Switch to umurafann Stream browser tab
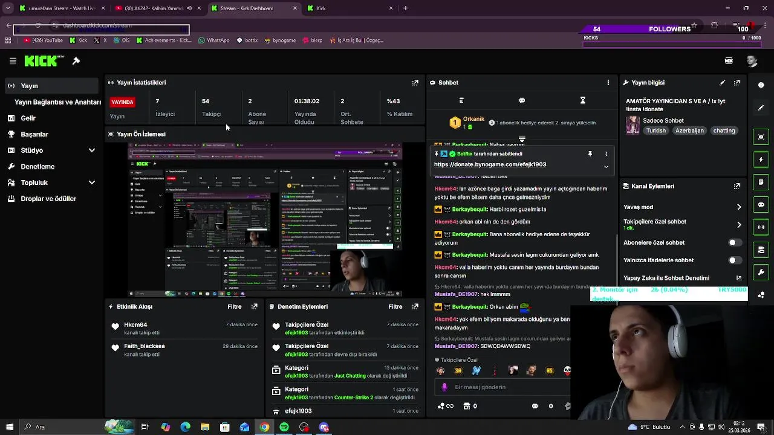Viewport: 774px width, 435px height. click(62, 8)
